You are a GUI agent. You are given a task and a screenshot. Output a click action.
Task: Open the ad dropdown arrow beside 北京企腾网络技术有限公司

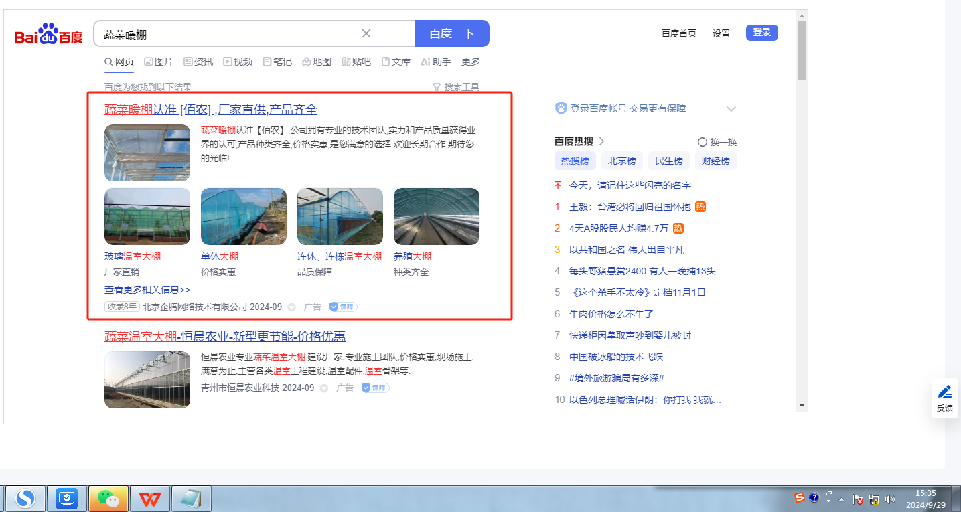291,307
